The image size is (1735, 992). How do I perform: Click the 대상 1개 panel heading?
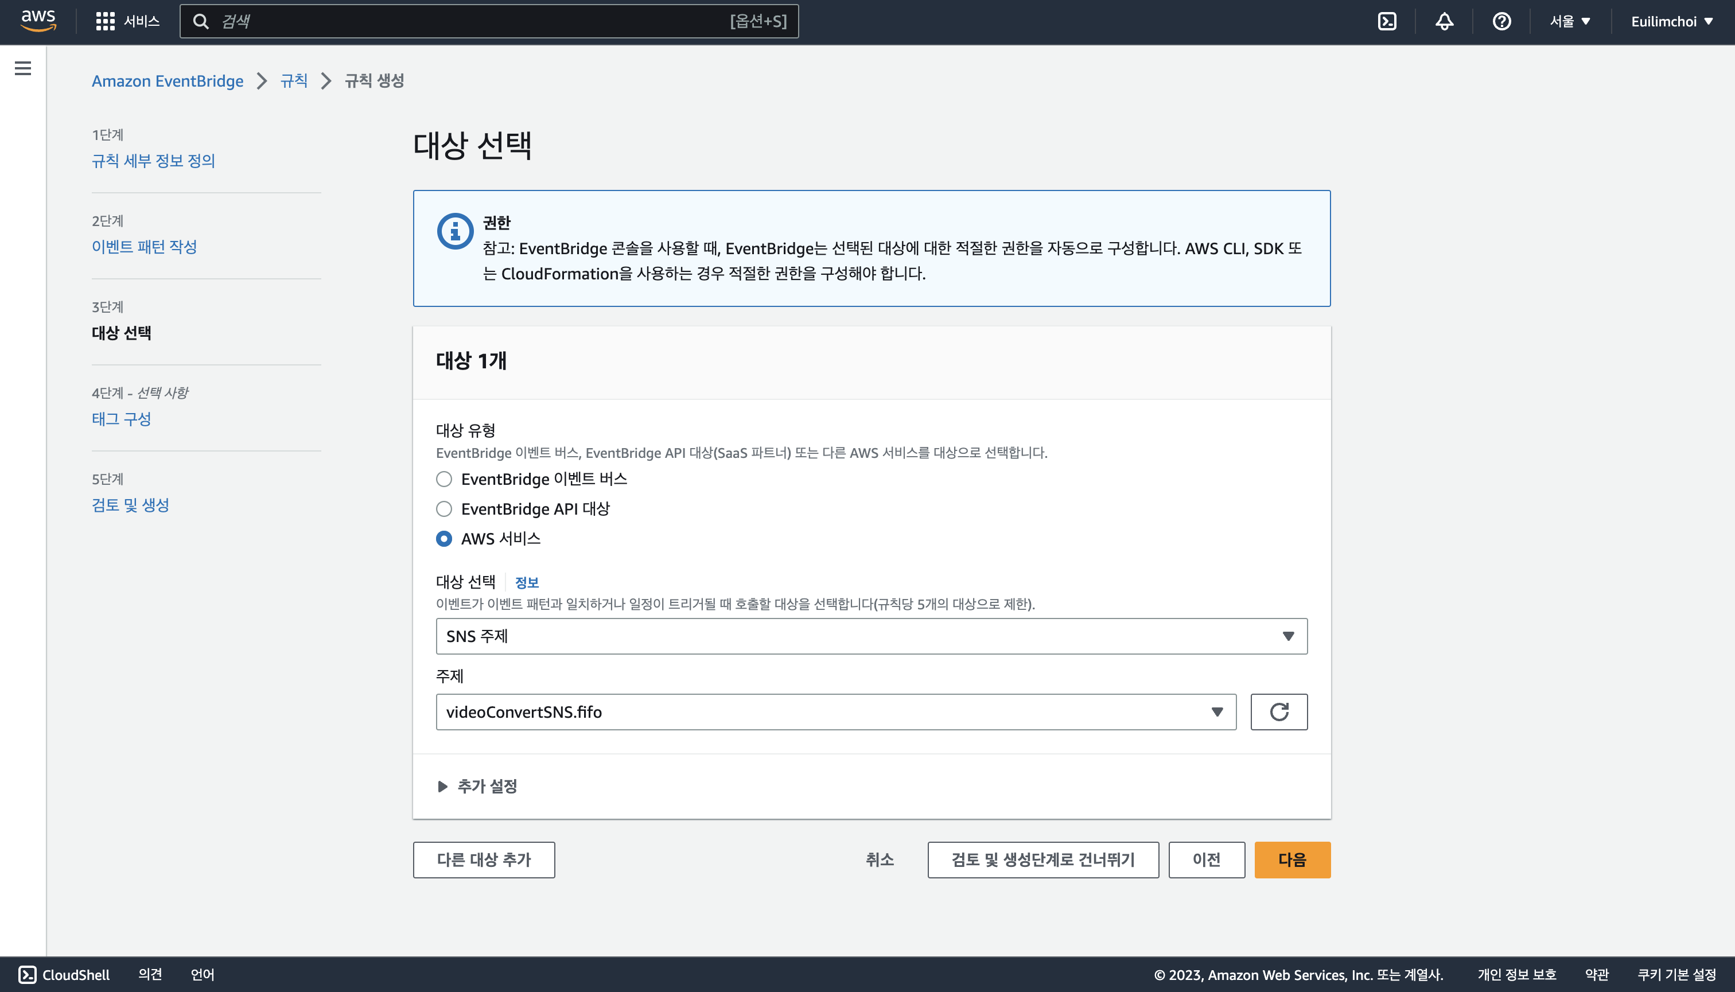point(472,360)
